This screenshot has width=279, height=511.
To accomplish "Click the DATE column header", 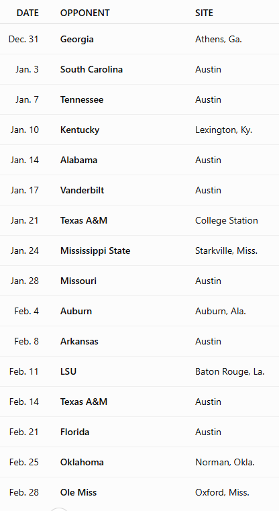I will pyautogui.click(x=27, y=13).
